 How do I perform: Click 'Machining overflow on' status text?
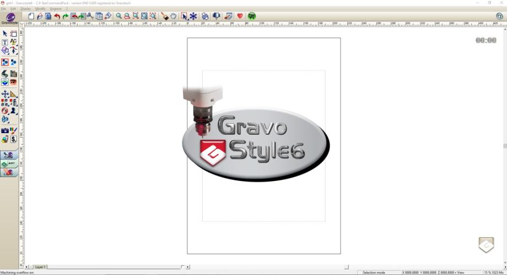(x=17, y=273)
